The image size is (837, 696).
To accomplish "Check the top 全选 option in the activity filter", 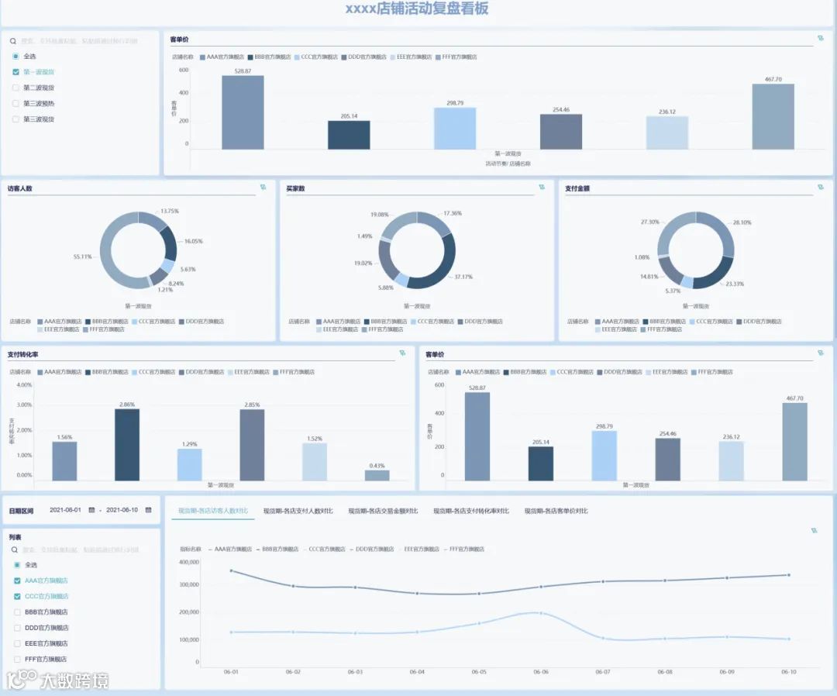I will (16, 56).
